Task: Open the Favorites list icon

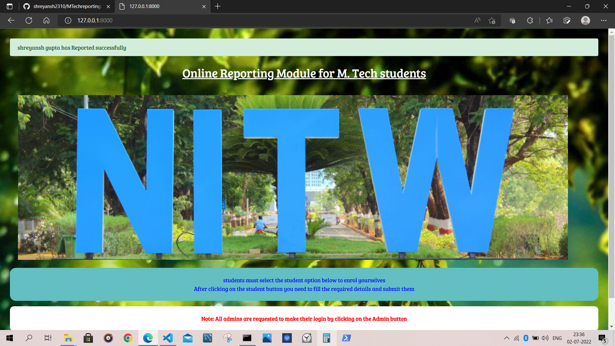Action: (x=549, y=21)
